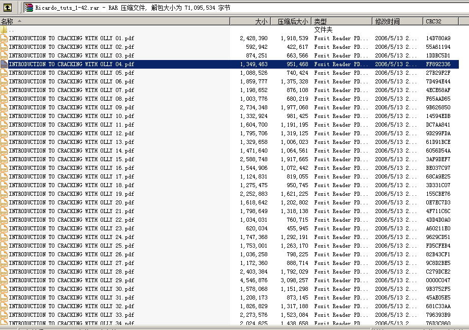Select file INTRODUCTION TO CRACKING WITH OLLY 24.pdf
469x330 pixels.
pyautogui.click(x=72, y=237)
